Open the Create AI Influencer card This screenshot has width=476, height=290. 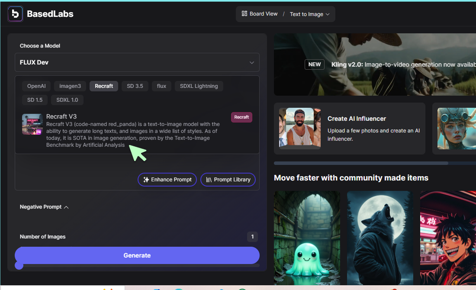point(350,129)
